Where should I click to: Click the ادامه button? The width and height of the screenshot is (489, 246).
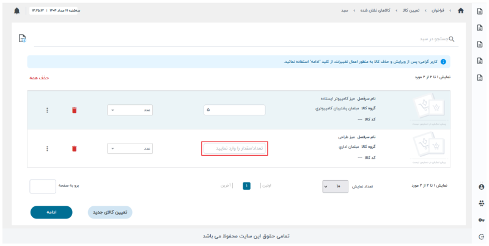click(51, 212)
